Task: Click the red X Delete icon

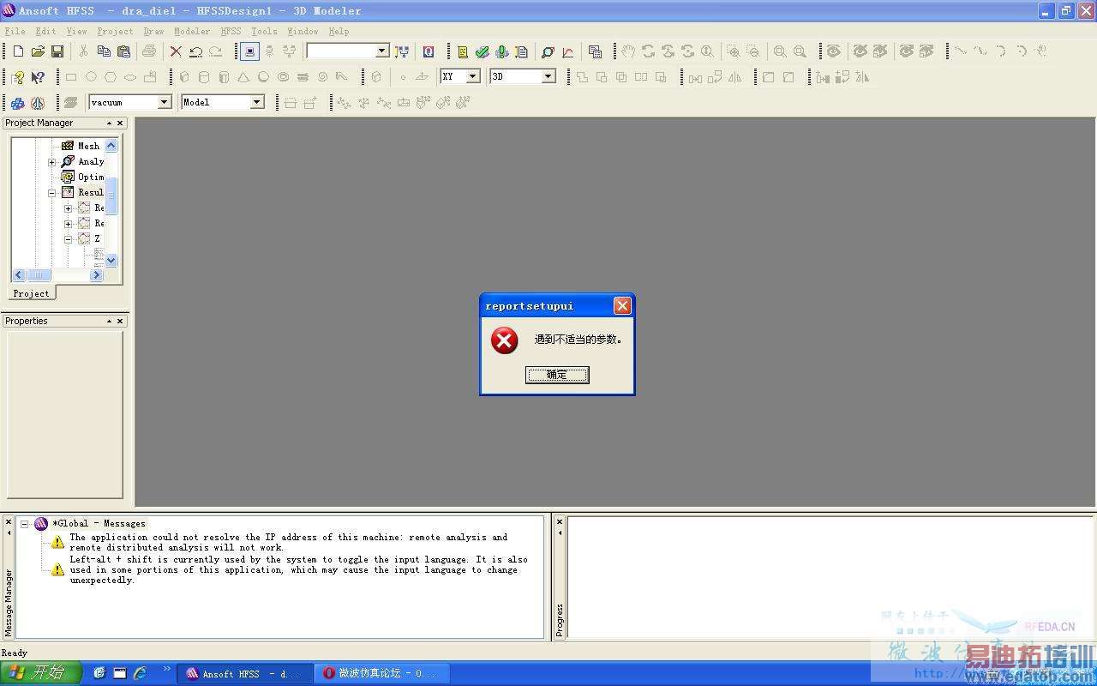Action: coord(176,51)
